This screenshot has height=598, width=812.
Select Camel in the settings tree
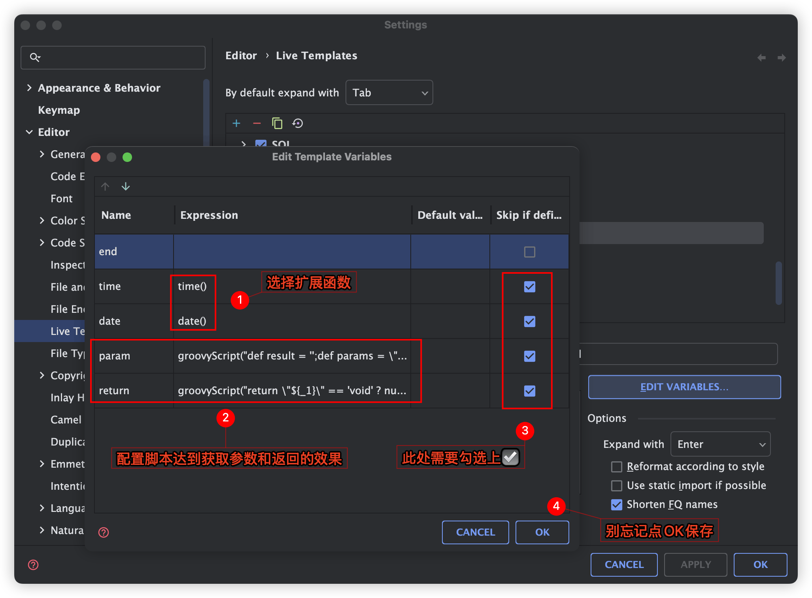pyautogui.click(x=66, y=419)
